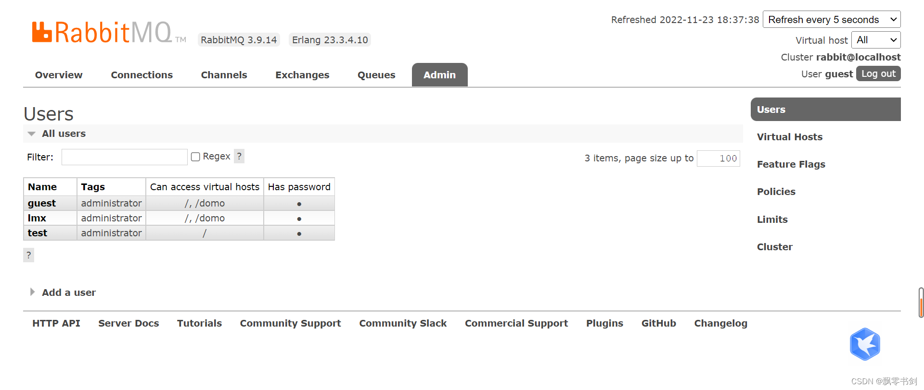Open the lmx user details
924x390 pixels.
pyautogui.click(x=37, y=218)
